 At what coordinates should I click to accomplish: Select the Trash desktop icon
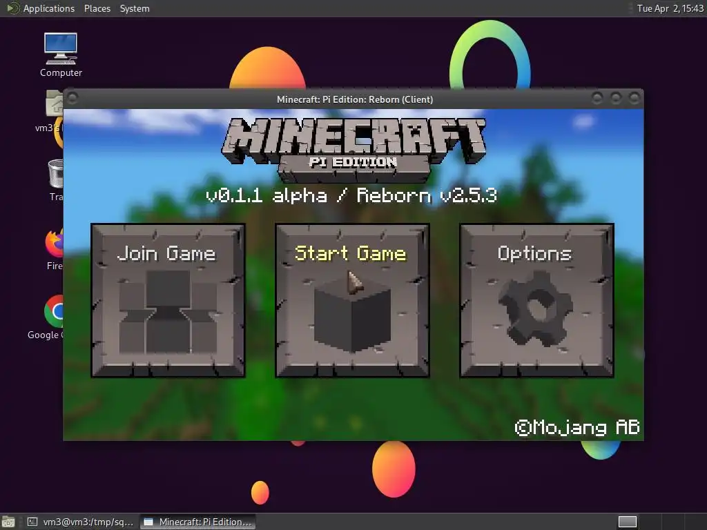[x=56, y=180]
